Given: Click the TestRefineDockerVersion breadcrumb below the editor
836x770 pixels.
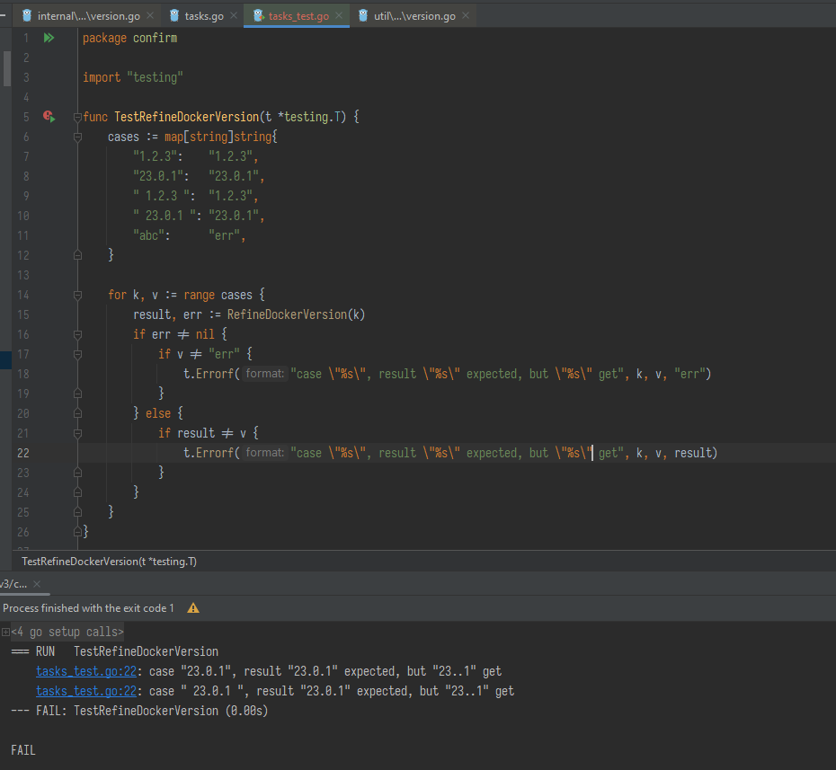Looking at the screenshot, I should [x=108, y=561].
